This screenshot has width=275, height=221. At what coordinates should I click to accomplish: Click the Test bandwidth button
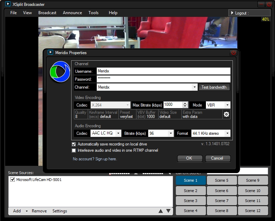[214, 87]
